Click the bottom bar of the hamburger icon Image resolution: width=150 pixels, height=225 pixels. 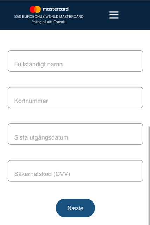(114, 18)
